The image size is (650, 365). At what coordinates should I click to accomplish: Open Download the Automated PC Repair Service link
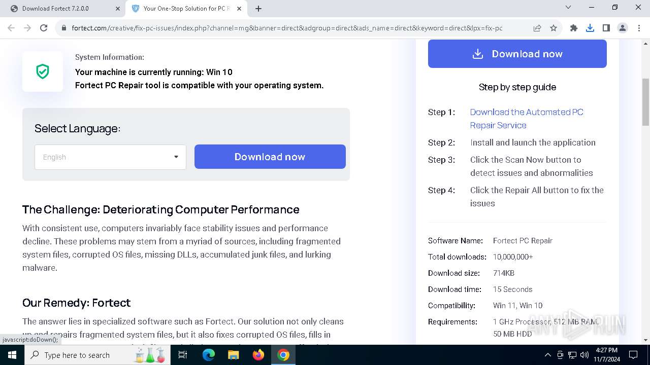coord(527,119)
